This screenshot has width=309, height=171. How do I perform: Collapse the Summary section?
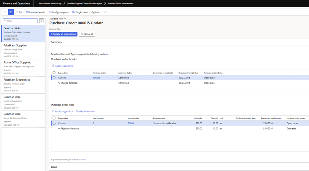pos(56,42)
